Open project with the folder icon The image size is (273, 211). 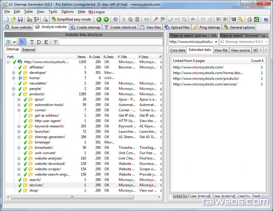[13, 19]
